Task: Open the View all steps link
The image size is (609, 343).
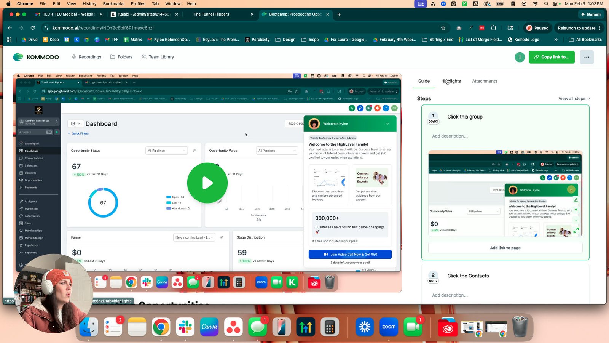Action: pos(574,99)
